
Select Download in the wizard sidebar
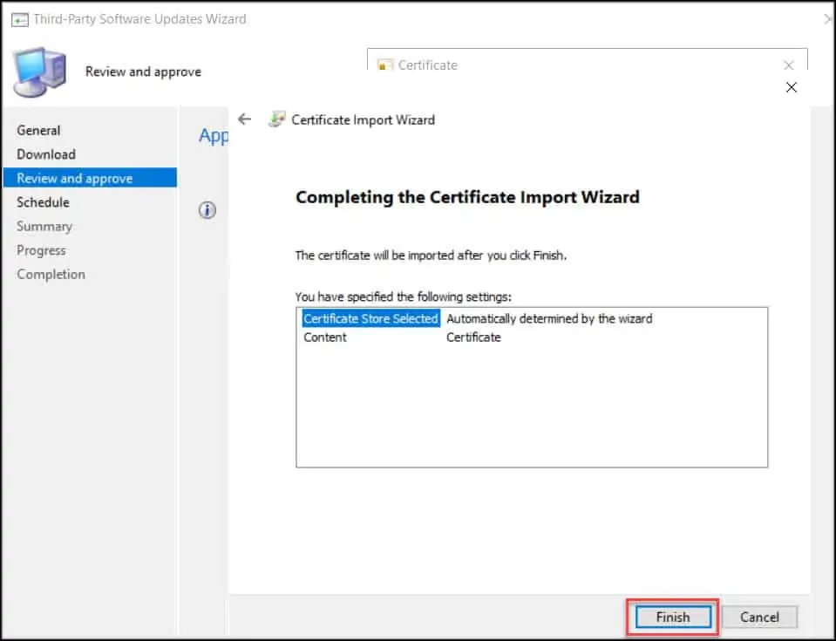click(46, 154)
